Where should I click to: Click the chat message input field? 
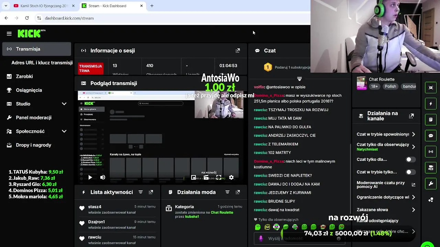point(299,238)
